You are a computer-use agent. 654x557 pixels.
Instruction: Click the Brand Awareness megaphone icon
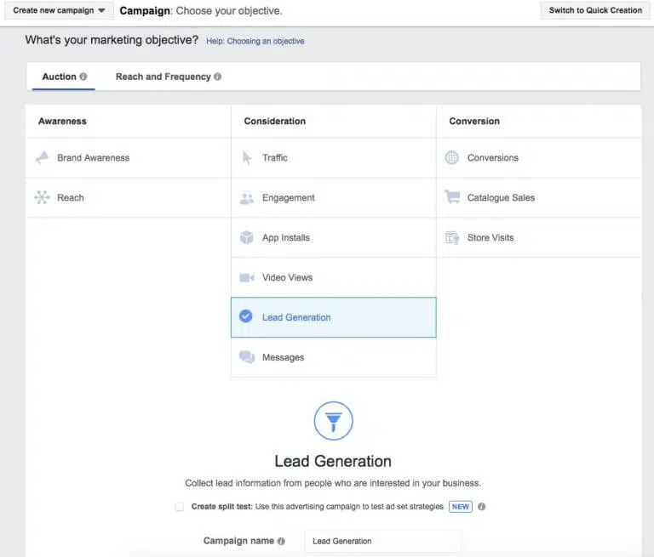click(42, 158)
